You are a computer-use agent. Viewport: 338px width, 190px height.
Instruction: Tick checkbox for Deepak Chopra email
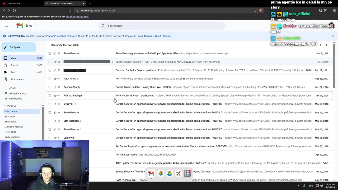click(x=50, y=87)
